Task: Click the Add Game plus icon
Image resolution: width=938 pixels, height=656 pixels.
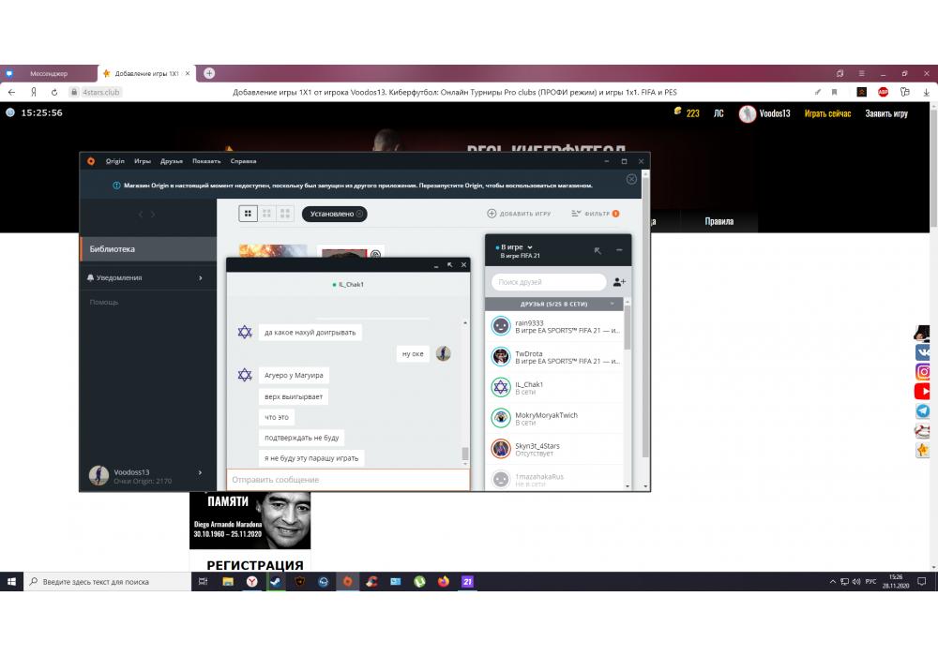Action: coord(492,214)
